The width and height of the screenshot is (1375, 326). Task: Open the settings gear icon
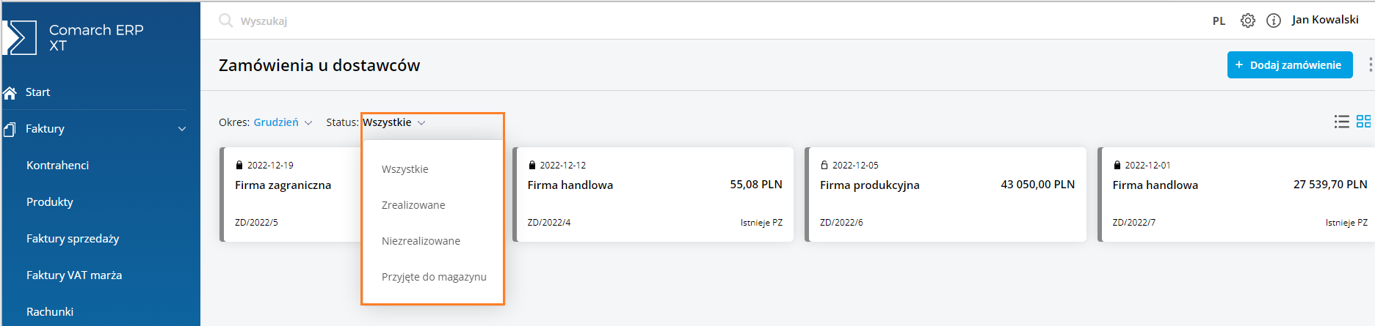point(1247,21)
